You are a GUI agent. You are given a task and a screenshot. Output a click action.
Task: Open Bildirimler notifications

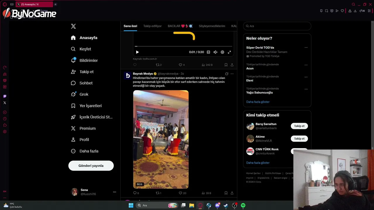click(84, 60)
